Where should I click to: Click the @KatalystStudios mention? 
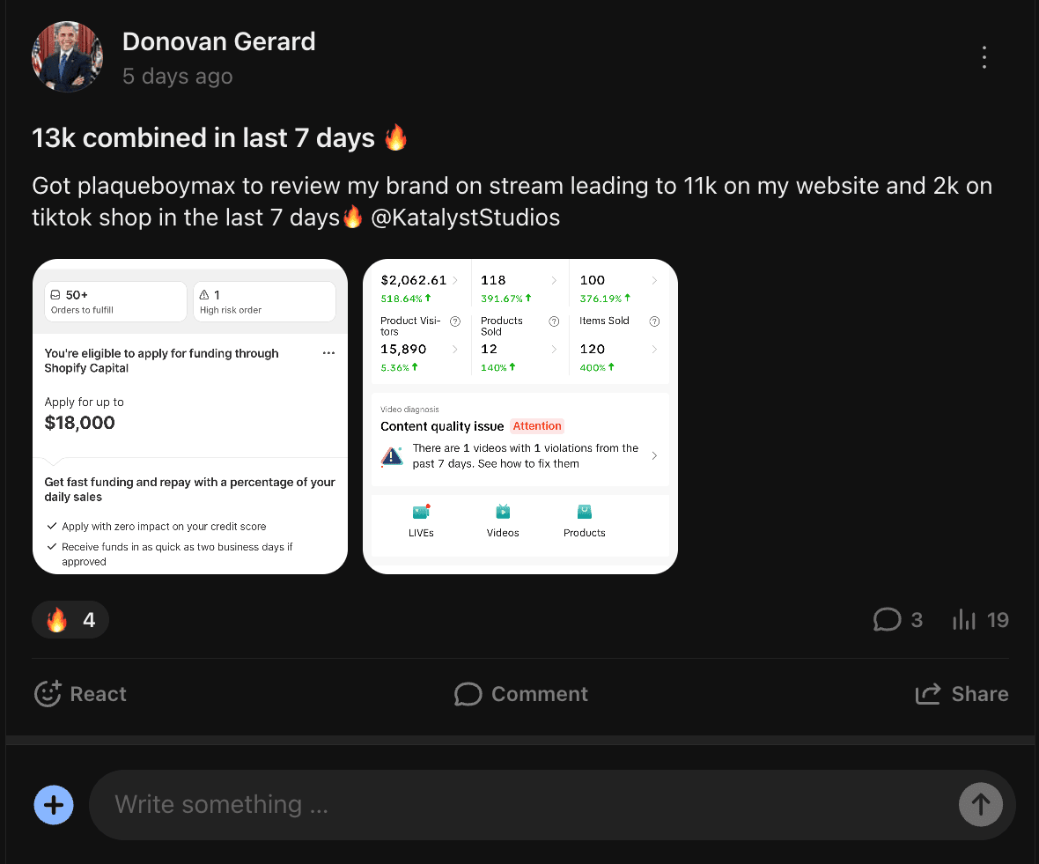coord(466,218)
